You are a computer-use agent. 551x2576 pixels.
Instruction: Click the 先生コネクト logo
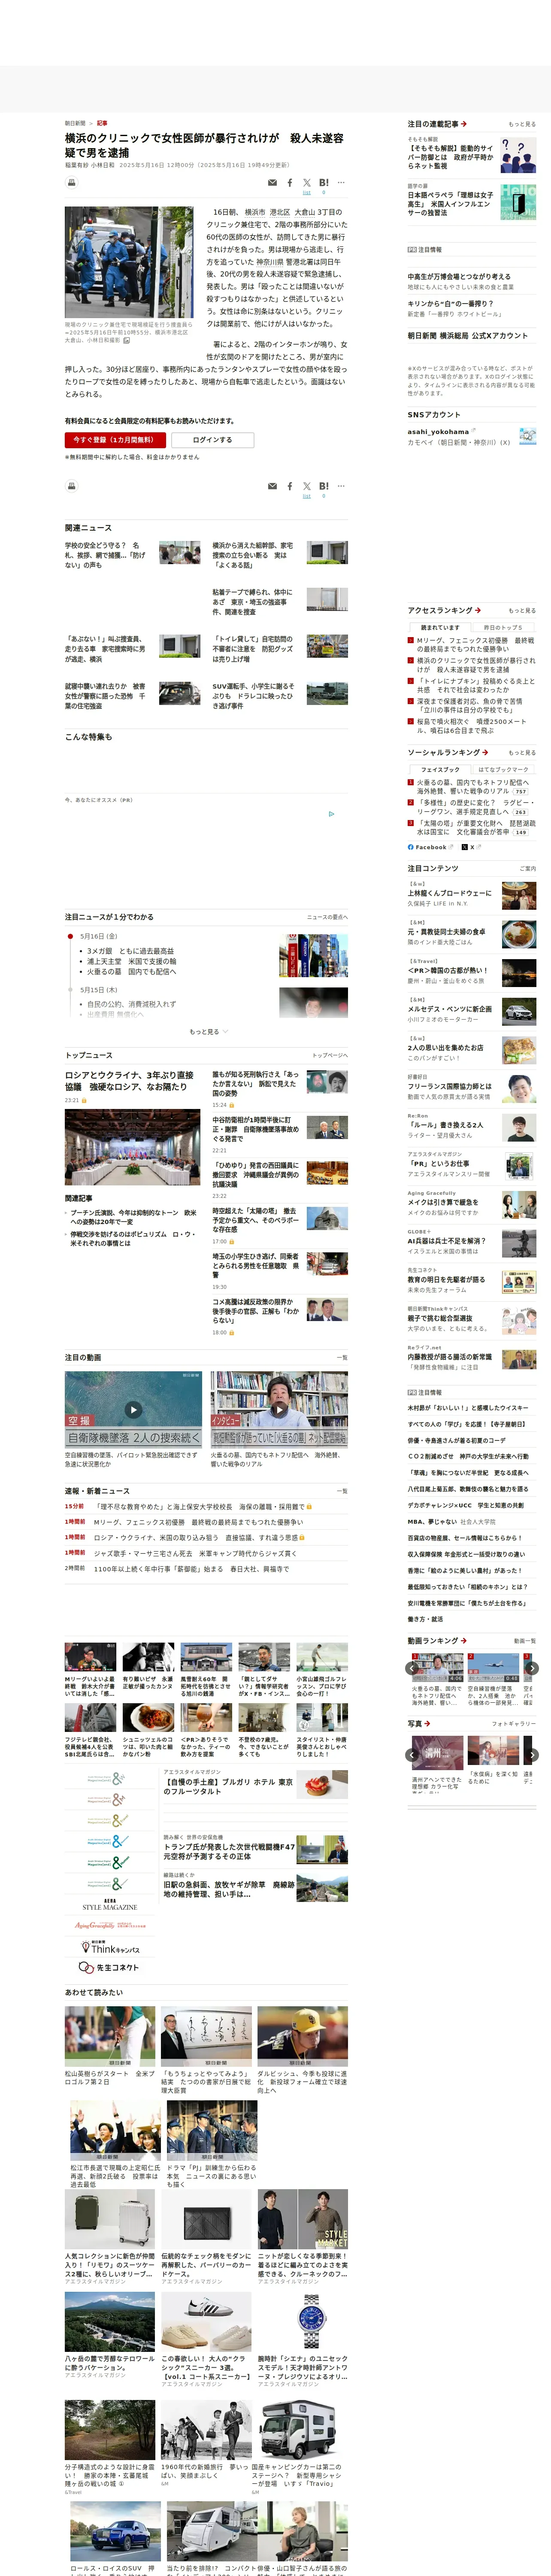(x=109, y=1967)
